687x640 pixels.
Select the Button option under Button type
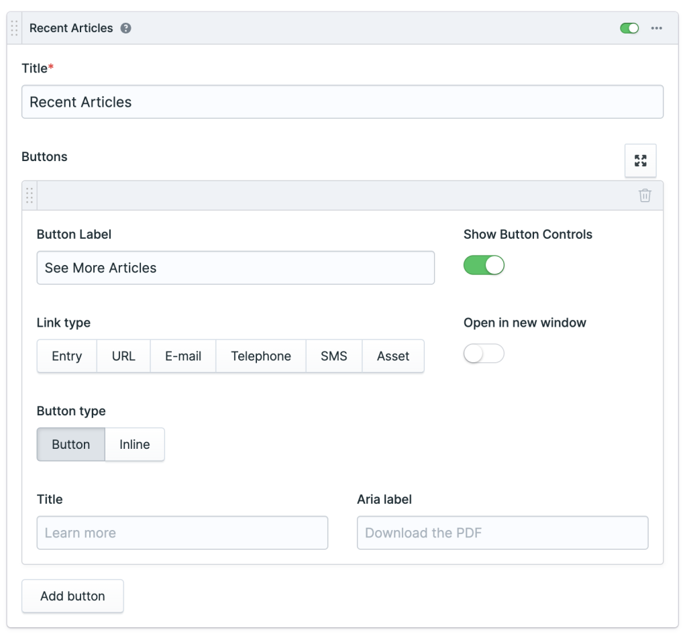[70, 444]
